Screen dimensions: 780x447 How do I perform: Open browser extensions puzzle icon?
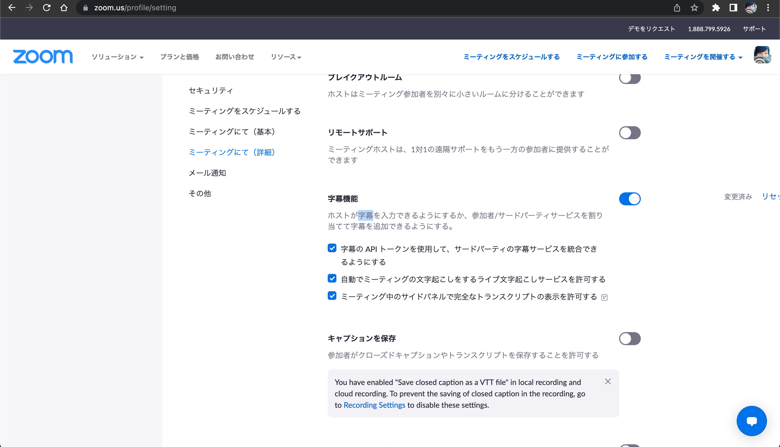716,8
